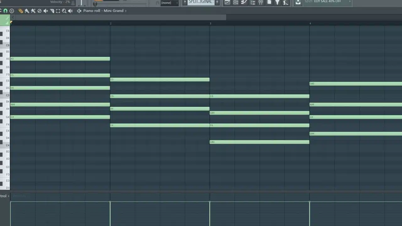Open the Piano roll view icon
This screenshot has height=226, width=402.
pos(244,3)
